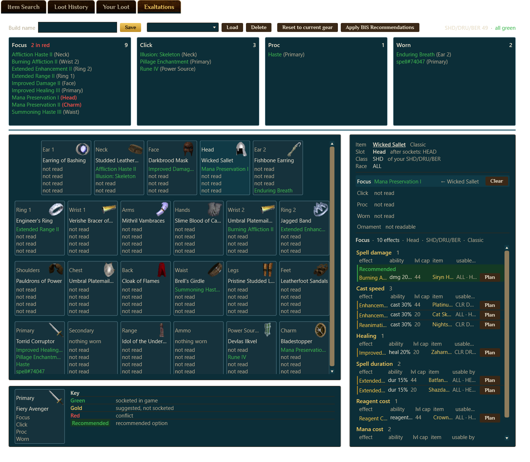Click the focus effects list scroll-up arrow

507,248
